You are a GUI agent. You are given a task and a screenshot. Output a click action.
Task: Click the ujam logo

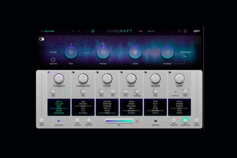coord(197,31)
